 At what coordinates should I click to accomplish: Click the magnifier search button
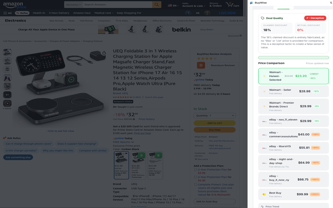(157, 5)
